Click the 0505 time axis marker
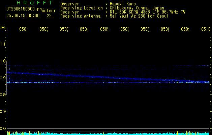 [x=104, y=29]
